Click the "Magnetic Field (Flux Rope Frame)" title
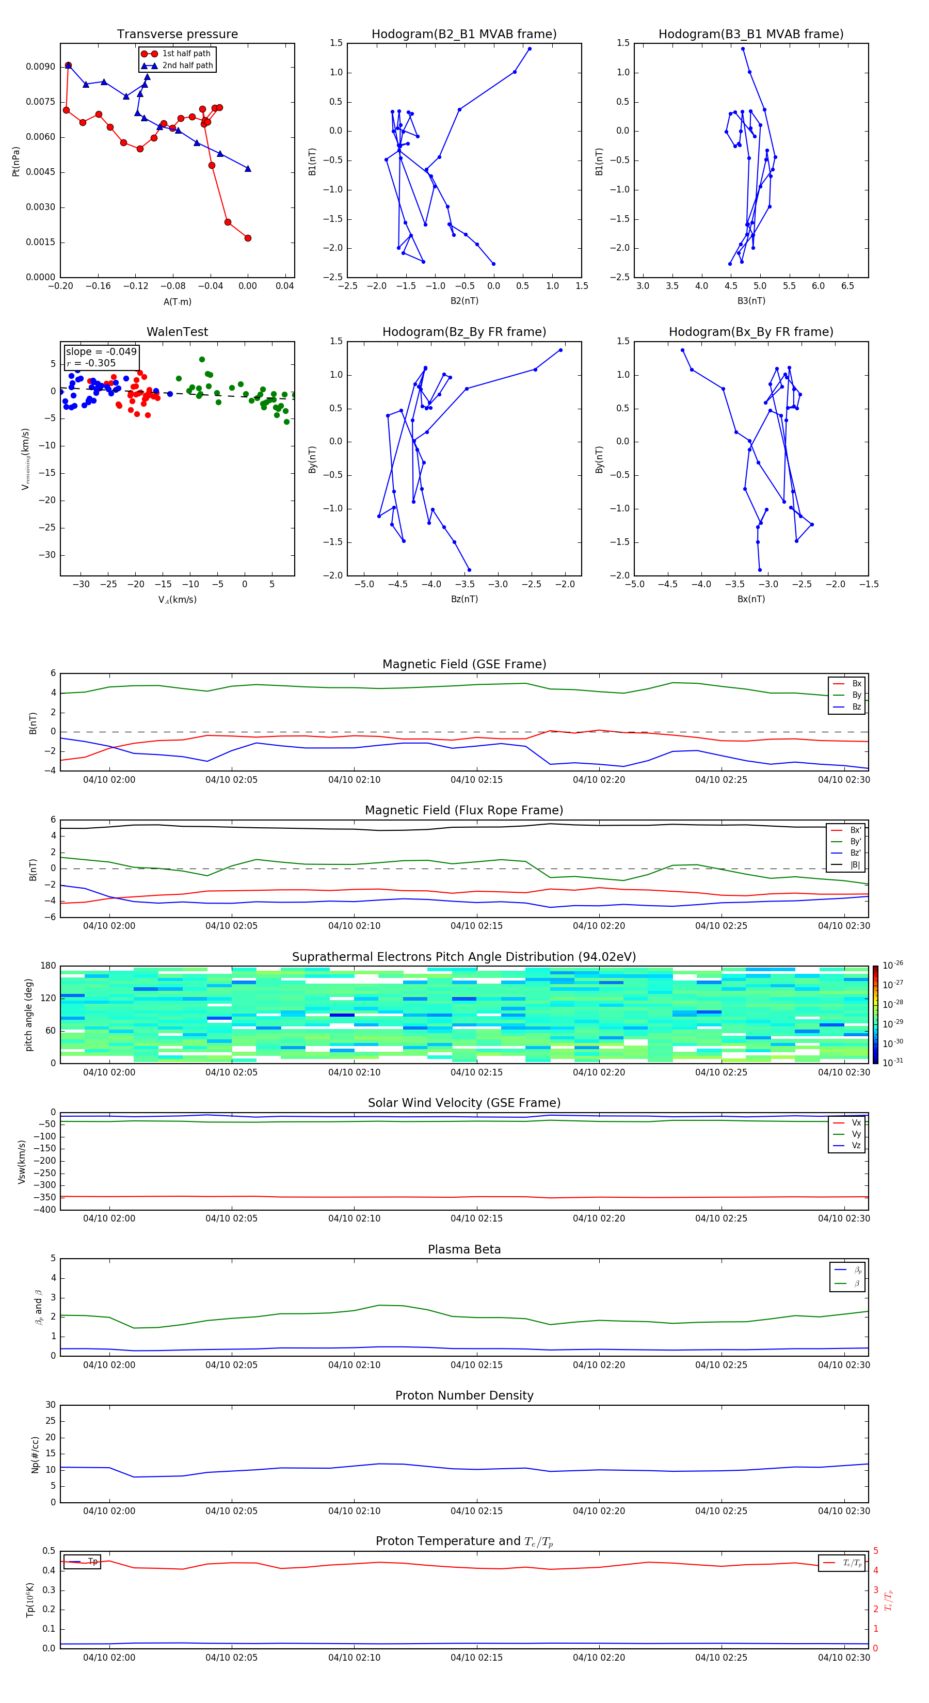Image resolution: width=929 pixels, height=1703 pixels. (464, 811)
